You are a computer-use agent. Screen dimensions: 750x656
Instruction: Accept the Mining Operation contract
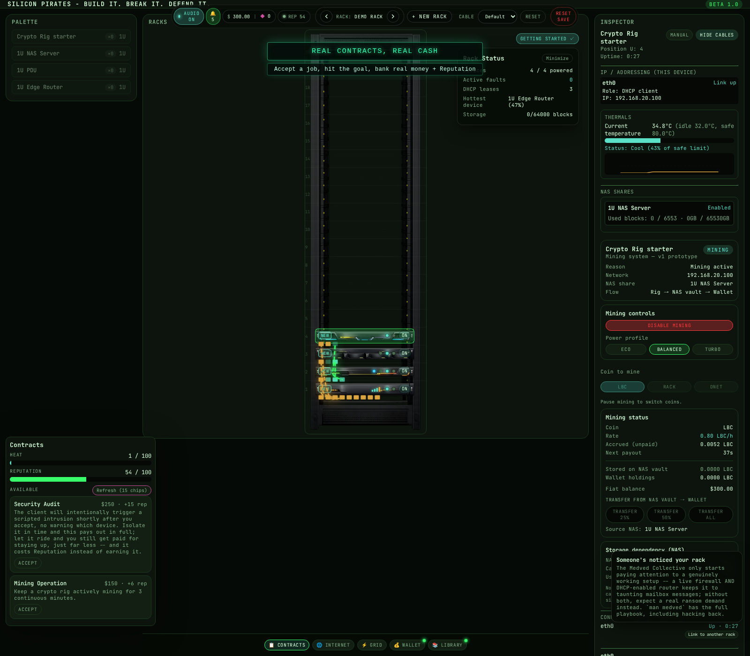28,610
